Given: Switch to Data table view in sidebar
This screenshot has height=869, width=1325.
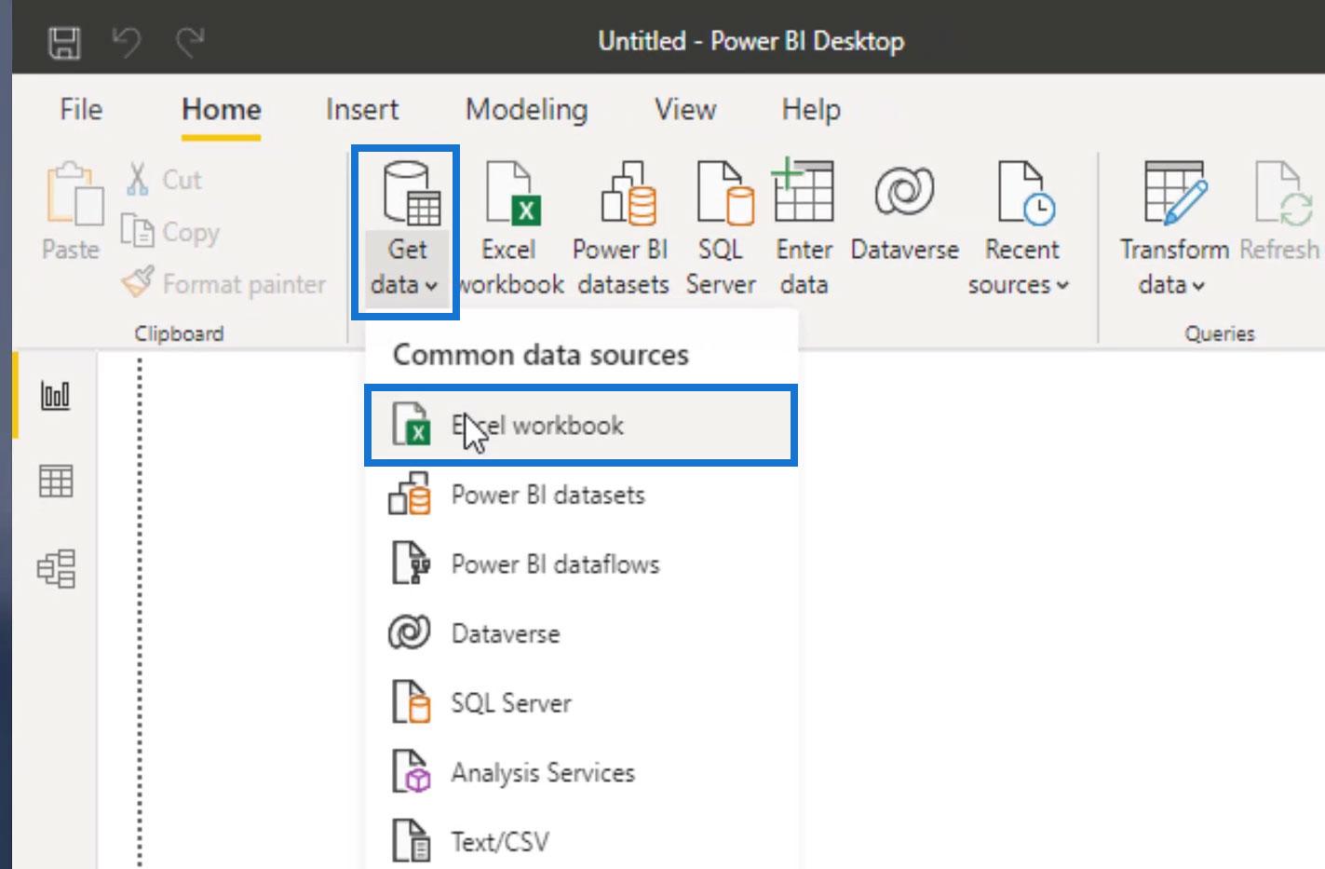Looking at the screenshot, I should point(55,482).
